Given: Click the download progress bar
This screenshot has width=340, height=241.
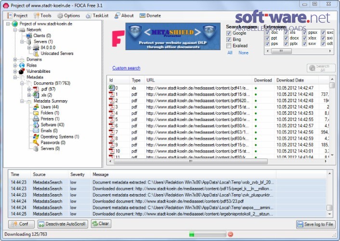Looking at the screenshot, I should [208, 234].
